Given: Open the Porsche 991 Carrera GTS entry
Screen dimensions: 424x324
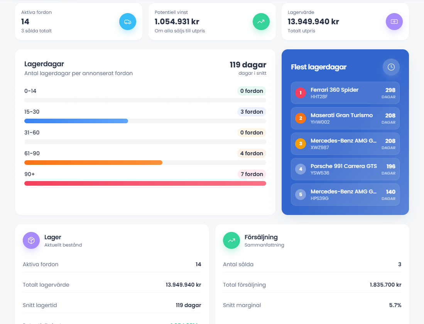Looking at the screenshot, I should pos(345,169).
